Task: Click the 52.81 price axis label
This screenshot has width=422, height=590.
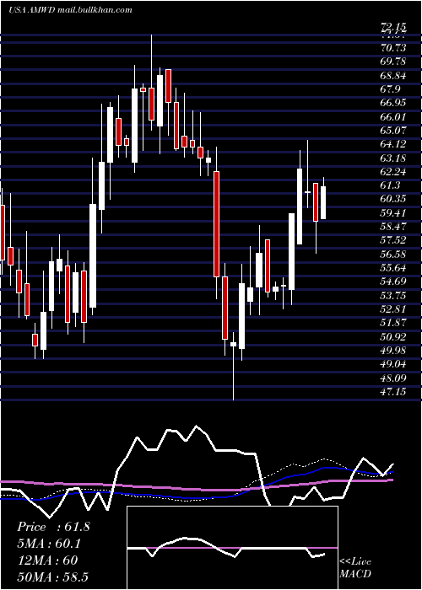Action: pos(393,309)
